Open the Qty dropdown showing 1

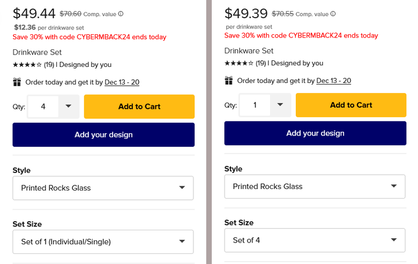point(265,105)
